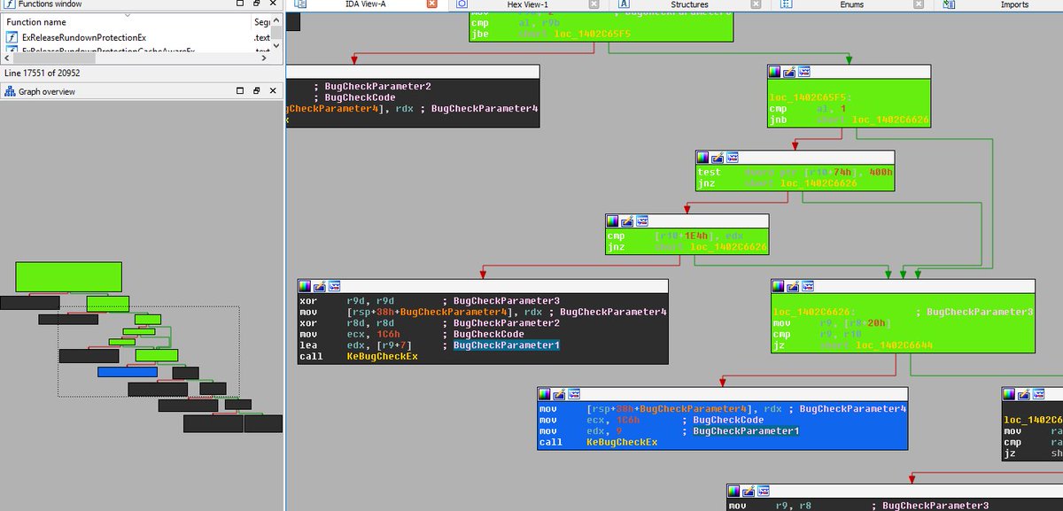The image size is (1063, 511).
Task: Set node color on 'xor r9d, r9d' block
Action: click(x=306, y=286)
